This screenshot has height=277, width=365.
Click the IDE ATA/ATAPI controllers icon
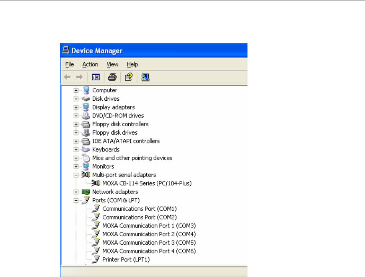coord(86,141)
